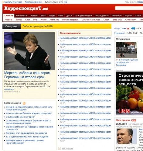This screenshot has width=143, height=151.
Task: Click the cloud weather icon
Action: [x=133, y=28]
